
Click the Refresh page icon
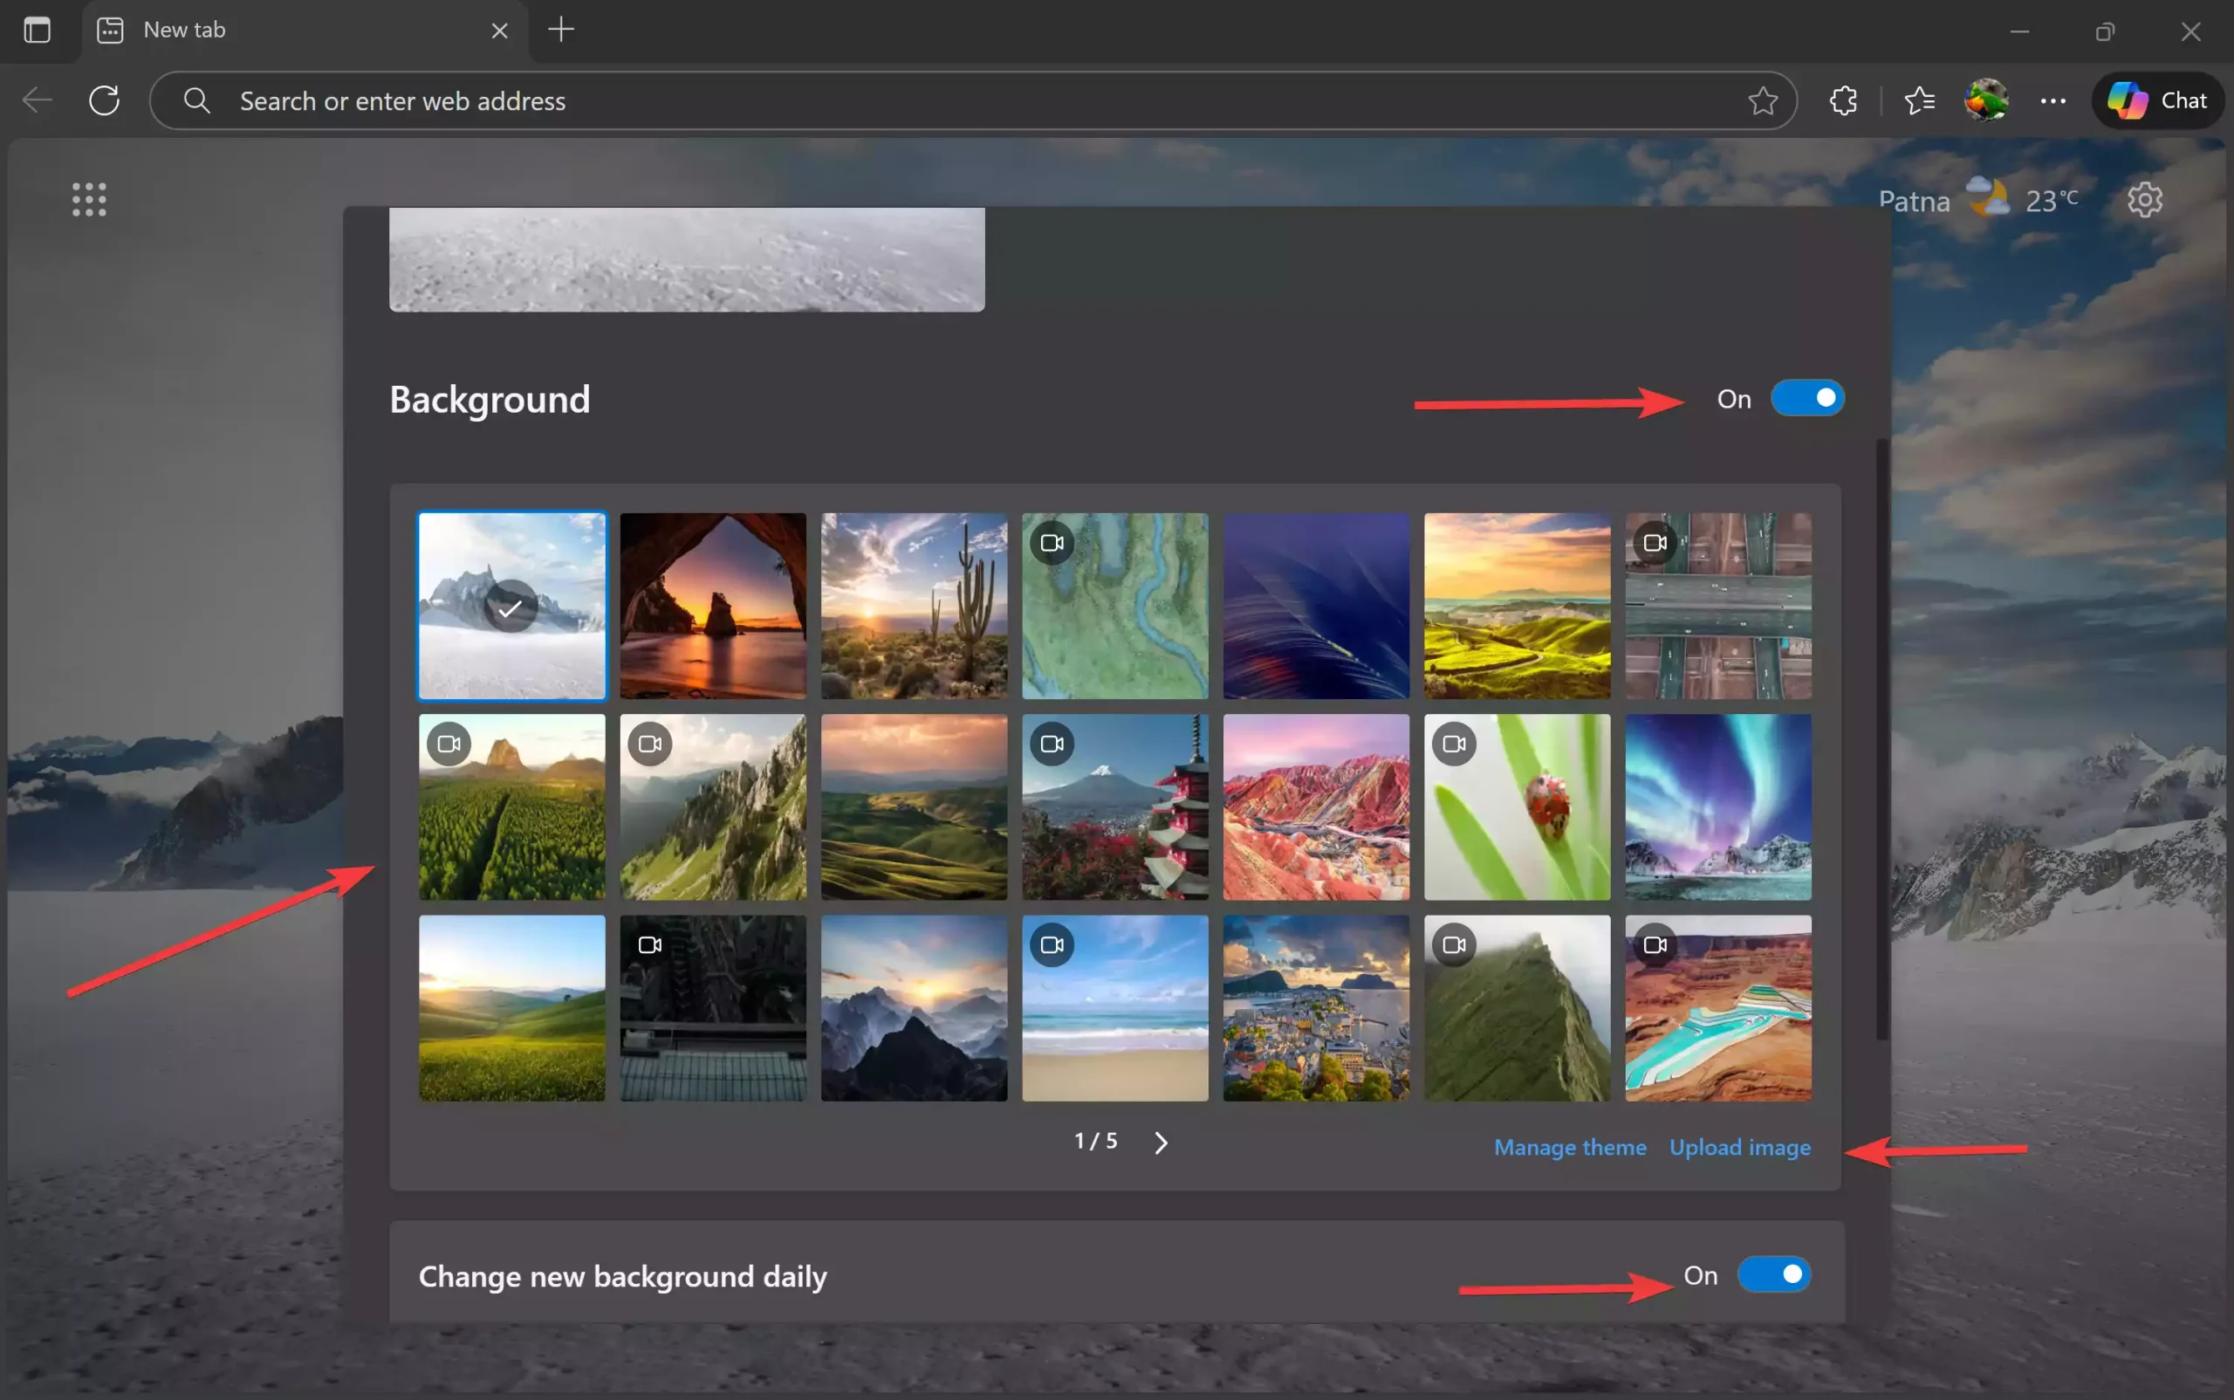click(x=105, y=100)
